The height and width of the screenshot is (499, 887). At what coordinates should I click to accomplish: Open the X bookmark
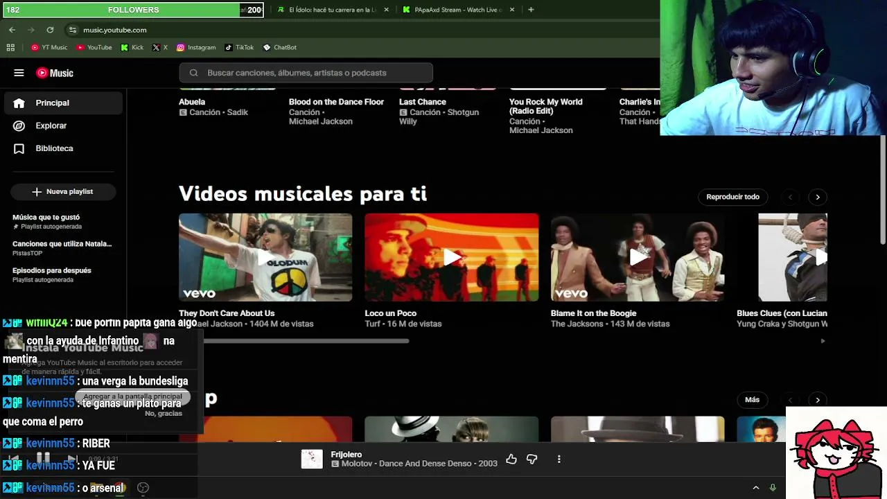pyautogui.click(x=160, y=47)
